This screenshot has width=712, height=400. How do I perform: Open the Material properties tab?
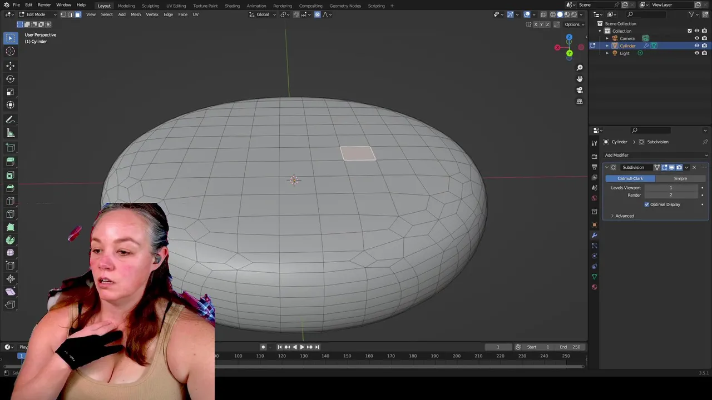point(594,287)
